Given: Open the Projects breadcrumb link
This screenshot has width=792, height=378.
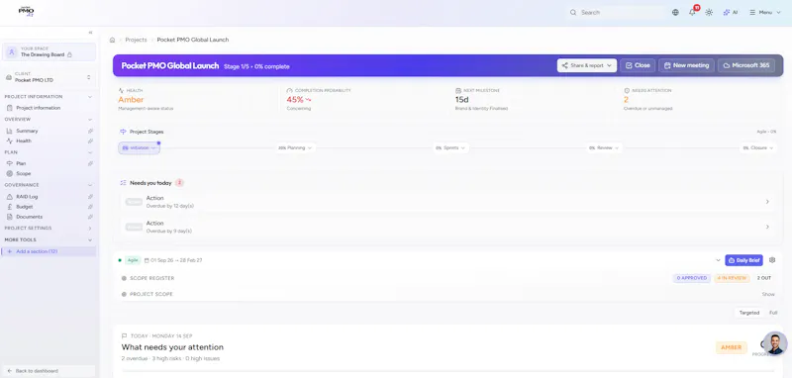Looking at the screenshot, I should (x=136, y=40).
